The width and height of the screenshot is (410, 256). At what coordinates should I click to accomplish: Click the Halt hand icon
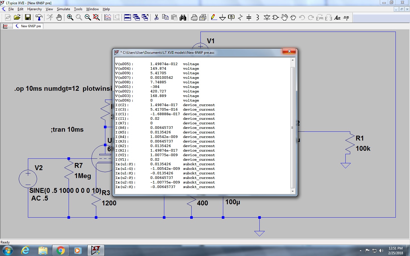(x=59, y=18)
